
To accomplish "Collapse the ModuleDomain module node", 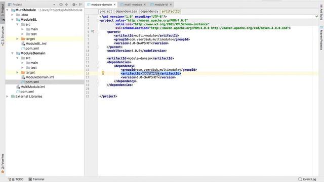I will [12, 53].
